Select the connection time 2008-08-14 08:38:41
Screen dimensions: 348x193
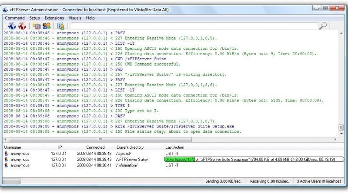94,165
